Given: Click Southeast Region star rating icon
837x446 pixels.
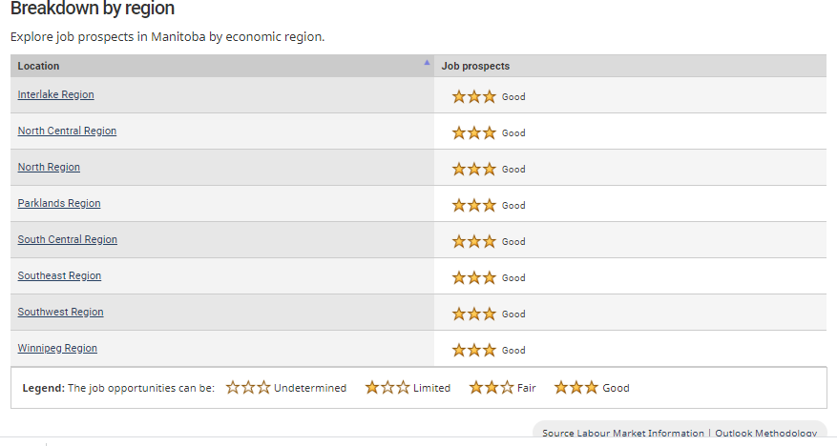Looking at the screenshot, I should [x=474, y=278].
